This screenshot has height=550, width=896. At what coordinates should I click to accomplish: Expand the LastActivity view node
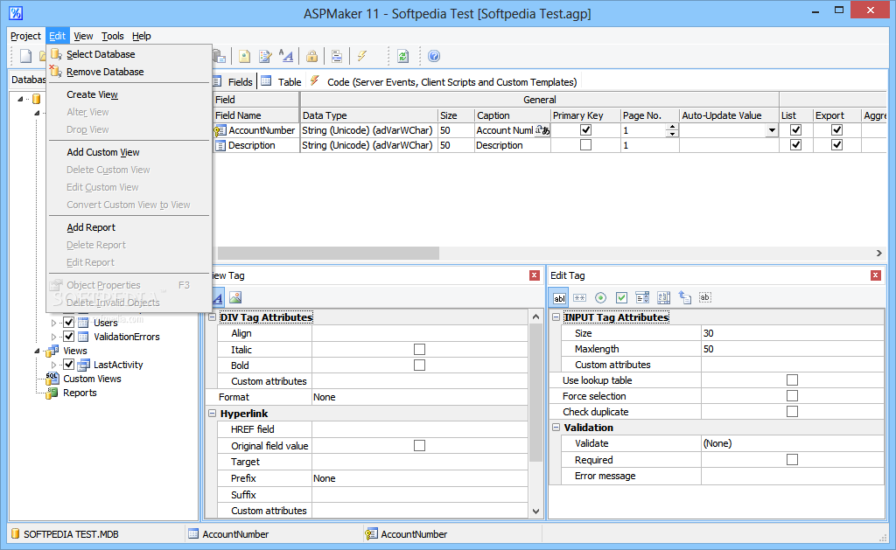point(53,365)
